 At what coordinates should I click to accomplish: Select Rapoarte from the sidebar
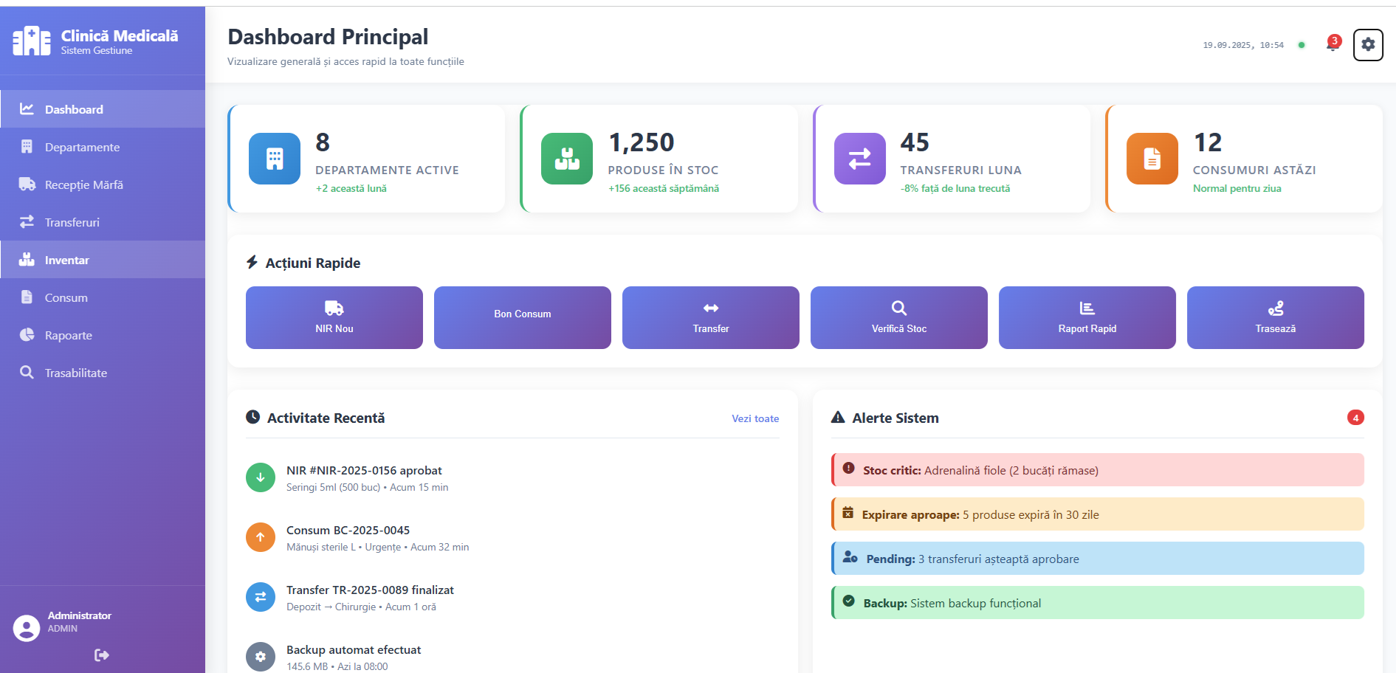(67, 335)
